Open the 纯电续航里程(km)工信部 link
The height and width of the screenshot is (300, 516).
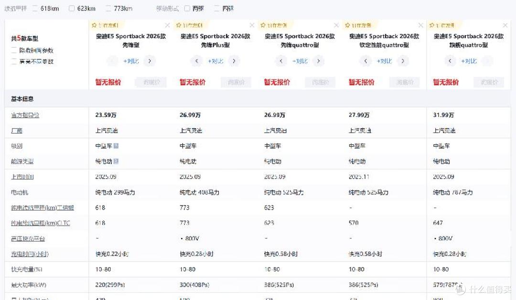point(43,207)
